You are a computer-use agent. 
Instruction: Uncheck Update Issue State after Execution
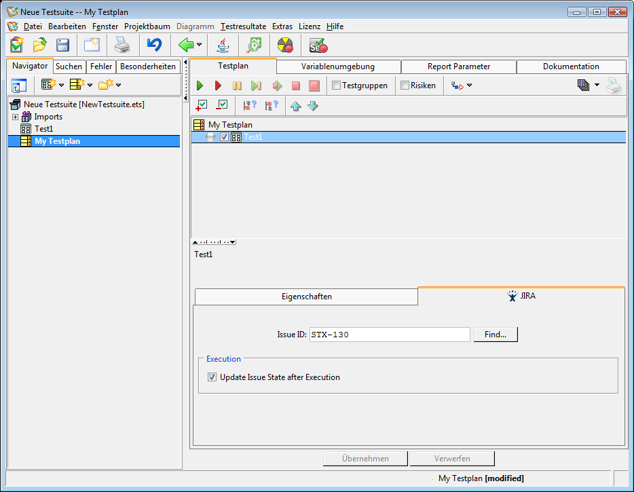[212, 377]
